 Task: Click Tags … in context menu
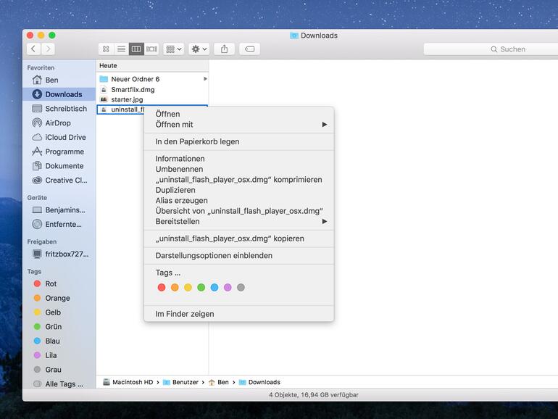[167, 273]
